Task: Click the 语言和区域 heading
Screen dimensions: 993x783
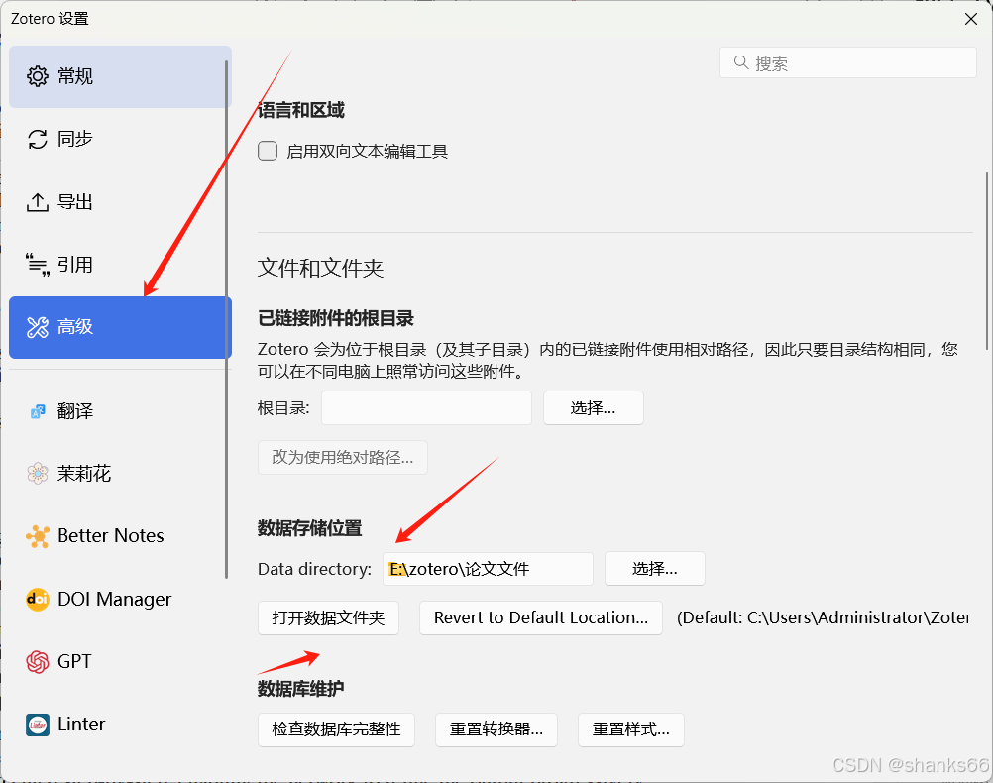Action: [x=301, y=110]
